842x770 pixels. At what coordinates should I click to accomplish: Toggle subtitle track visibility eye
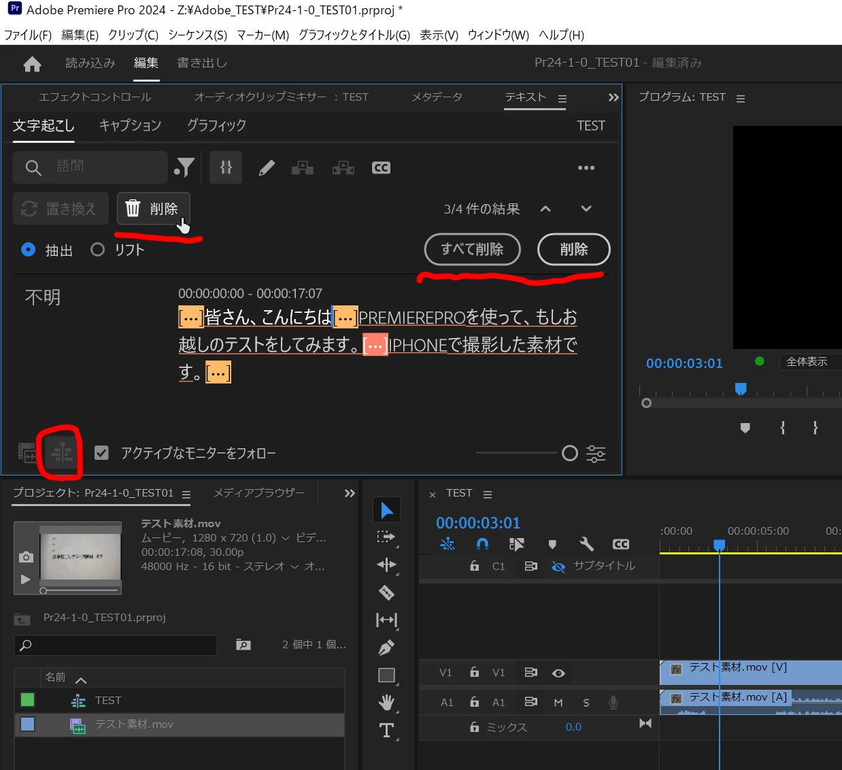point(558,566)
